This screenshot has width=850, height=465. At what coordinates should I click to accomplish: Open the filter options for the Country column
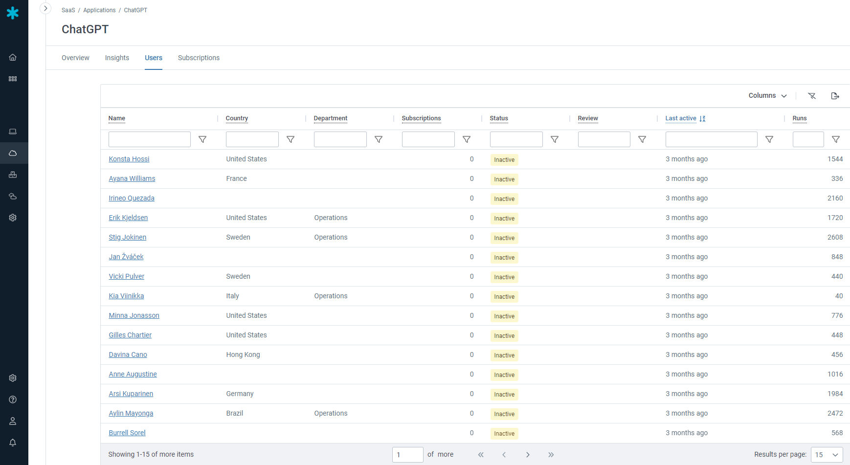point(291,139)
